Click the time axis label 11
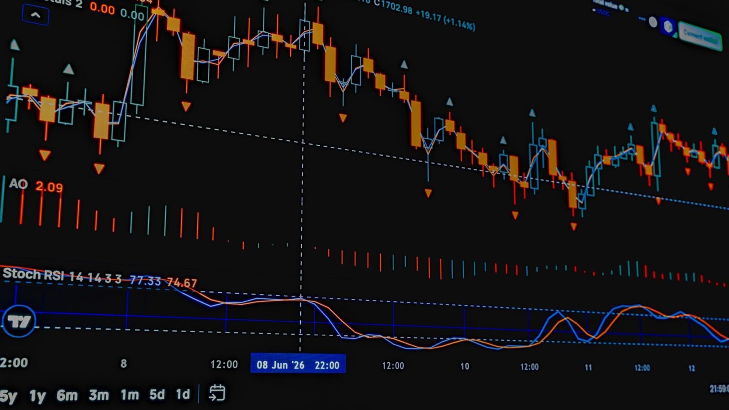 pyautogui.click(x=589, y=367)
